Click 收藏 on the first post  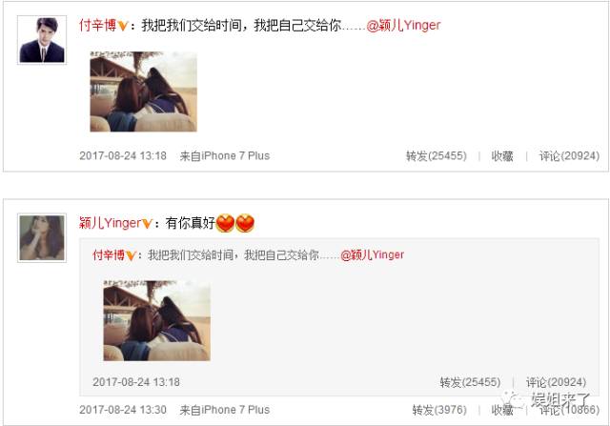502,156
